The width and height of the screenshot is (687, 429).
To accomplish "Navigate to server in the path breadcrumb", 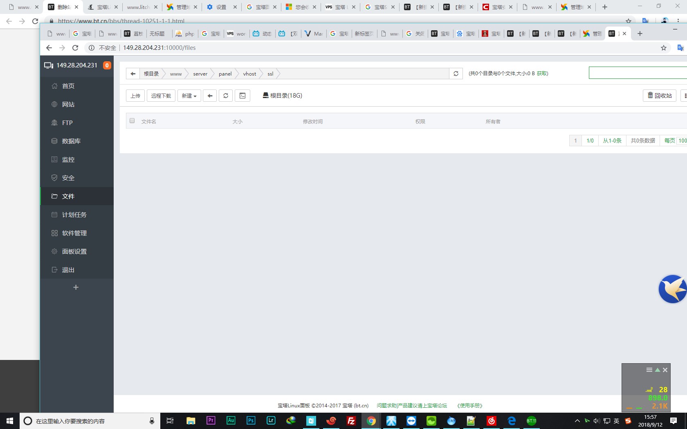I will coord(200,74).
